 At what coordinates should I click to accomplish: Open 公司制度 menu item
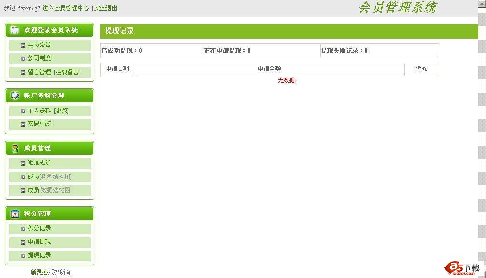39,58
